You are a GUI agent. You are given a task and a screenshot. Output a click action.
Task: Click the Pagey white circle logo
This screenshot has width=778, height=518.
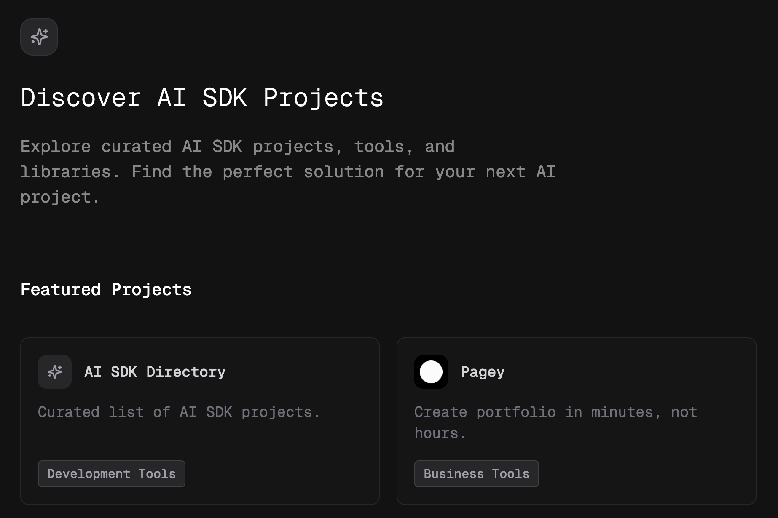click(x=431, y=372)
